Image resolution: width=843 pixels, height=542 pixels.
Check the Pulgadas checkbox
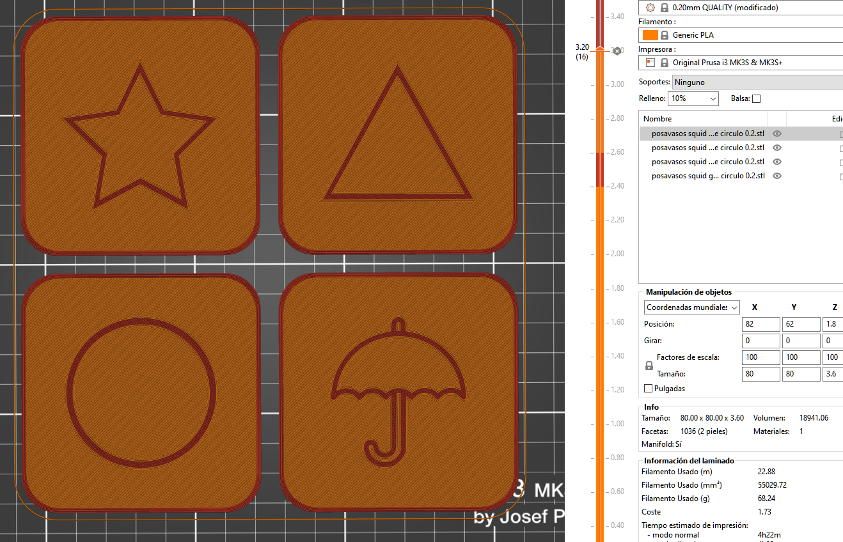(x=649, y=389)
